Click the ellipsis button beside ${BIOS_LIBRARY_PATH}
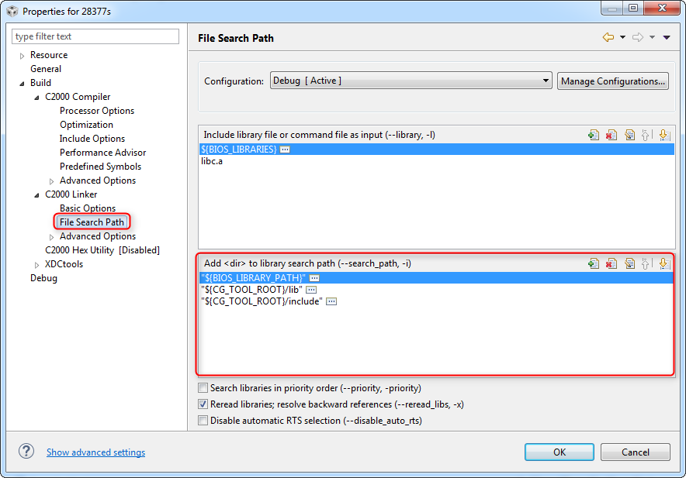This screenshot has height=478, width=686. [314, 278]
